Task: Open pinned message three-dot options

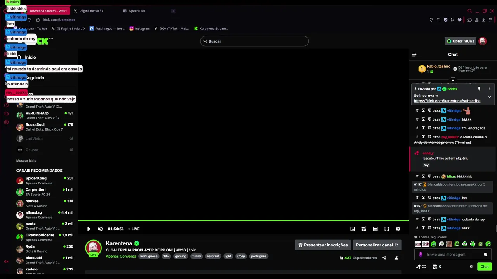Action: 489,89
